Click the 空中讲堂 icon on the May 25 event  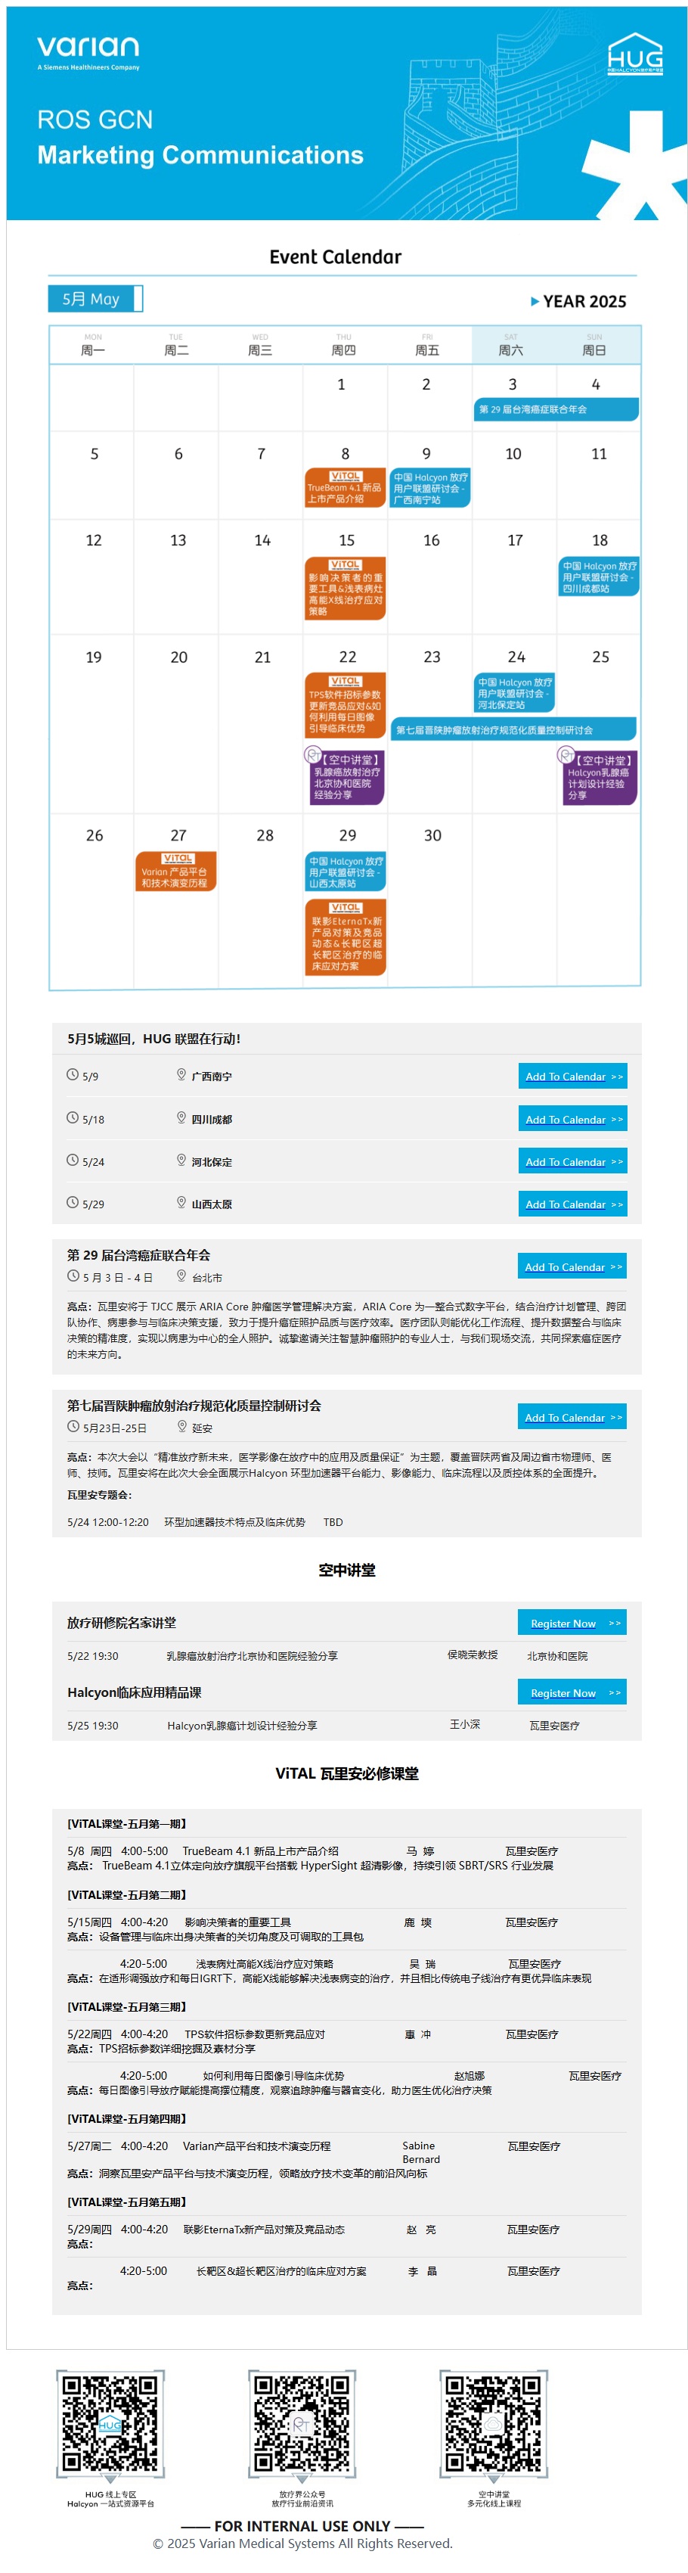(566, 756)
